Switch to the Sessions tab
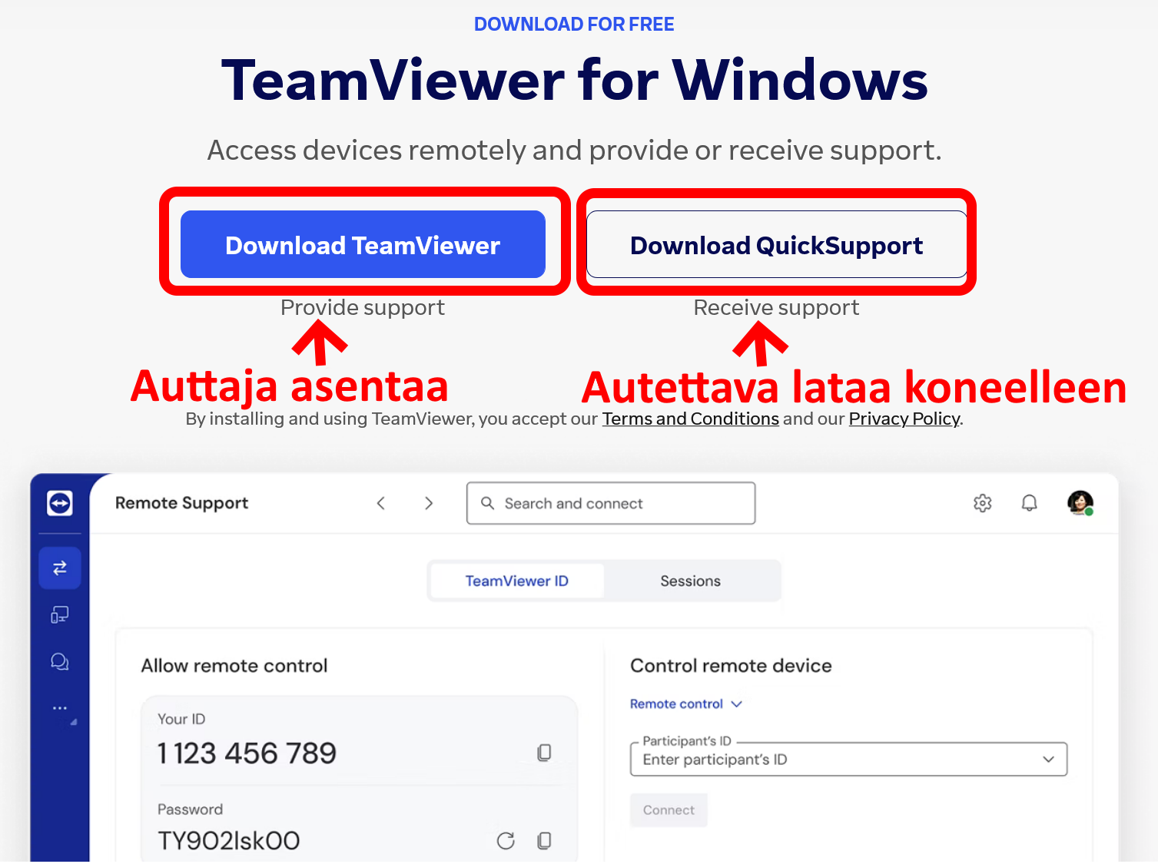 coord(691,581)
